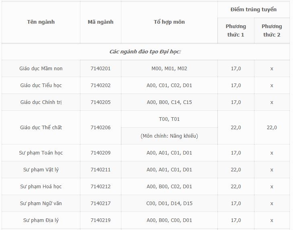Click the "T00, T01" subject combination cell
Image resolution: width=293 pixels, height=230 pixels.
click(169, 119)
